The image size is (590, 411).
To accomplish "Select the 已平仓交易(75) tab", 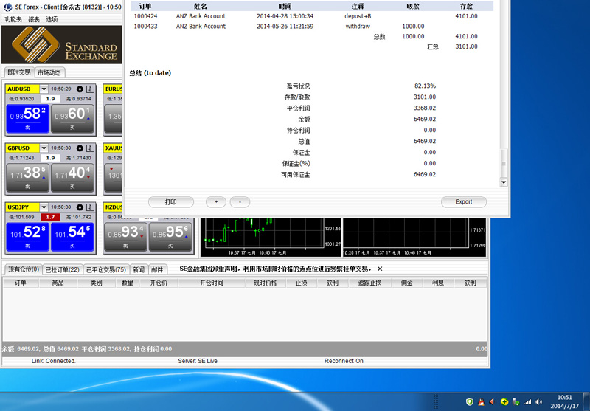I will click(105, 269).
